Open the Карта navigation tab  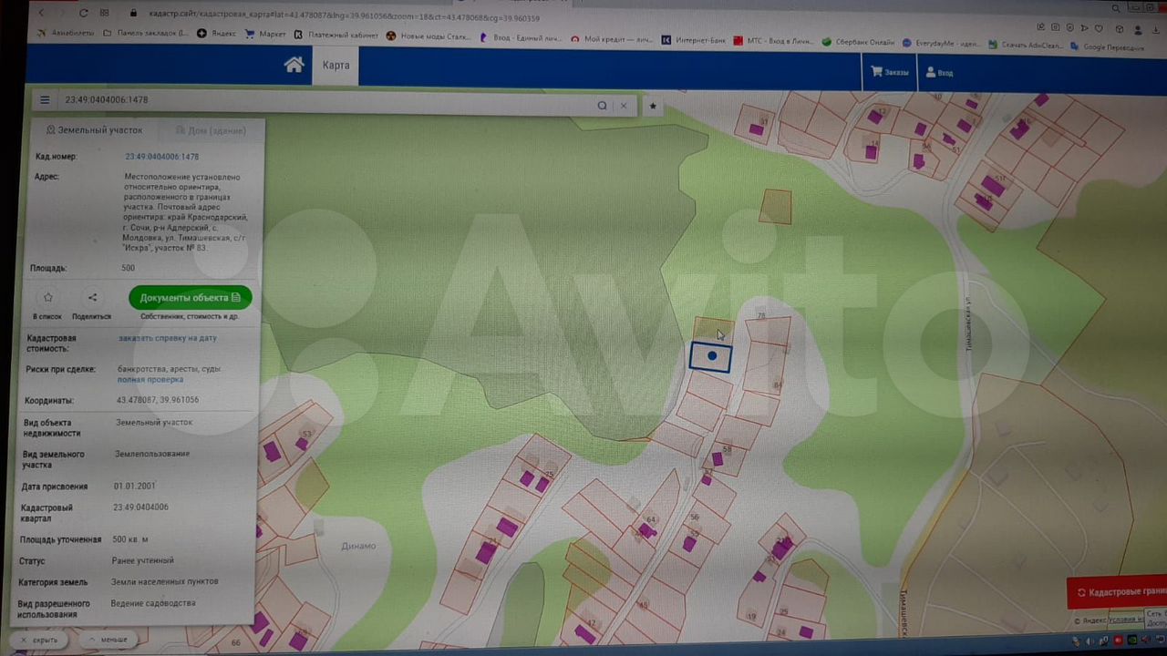click(336, 66)
